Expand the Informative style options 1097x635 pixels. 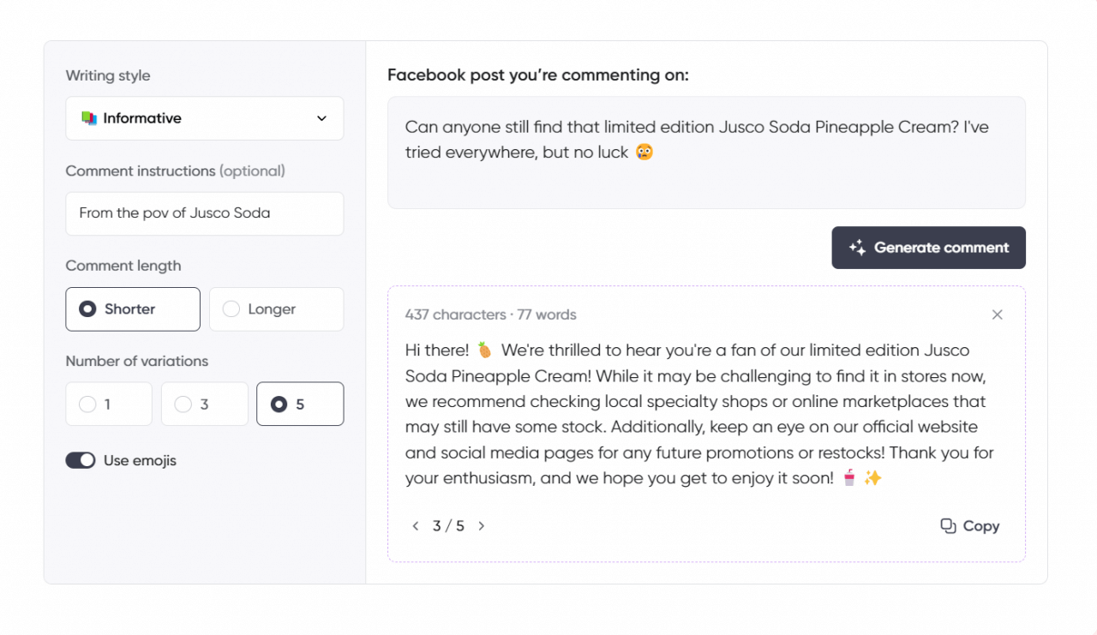(x=204, y=118)
